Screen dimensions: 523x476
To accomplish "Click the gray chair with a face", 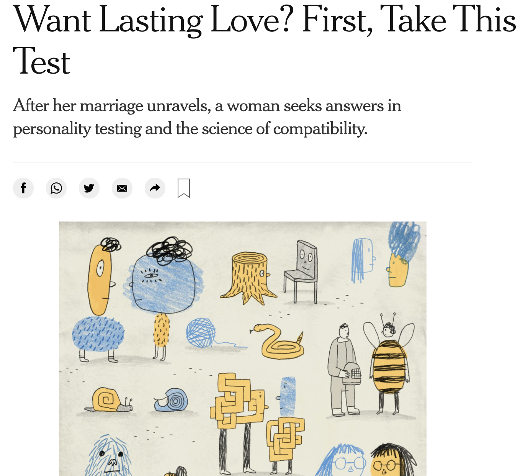I will [x=301, y=271].
